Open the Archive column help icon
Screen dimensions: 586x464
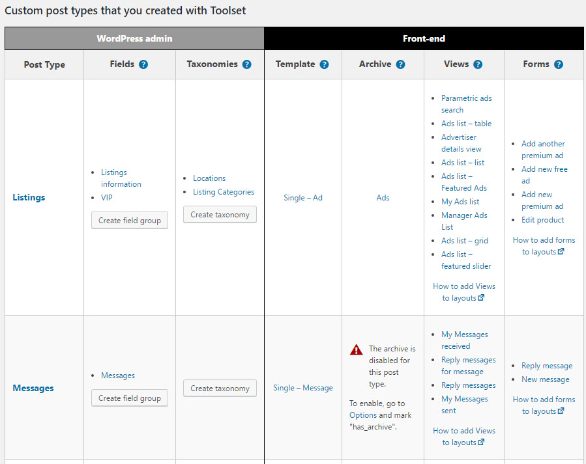[400, 64]
